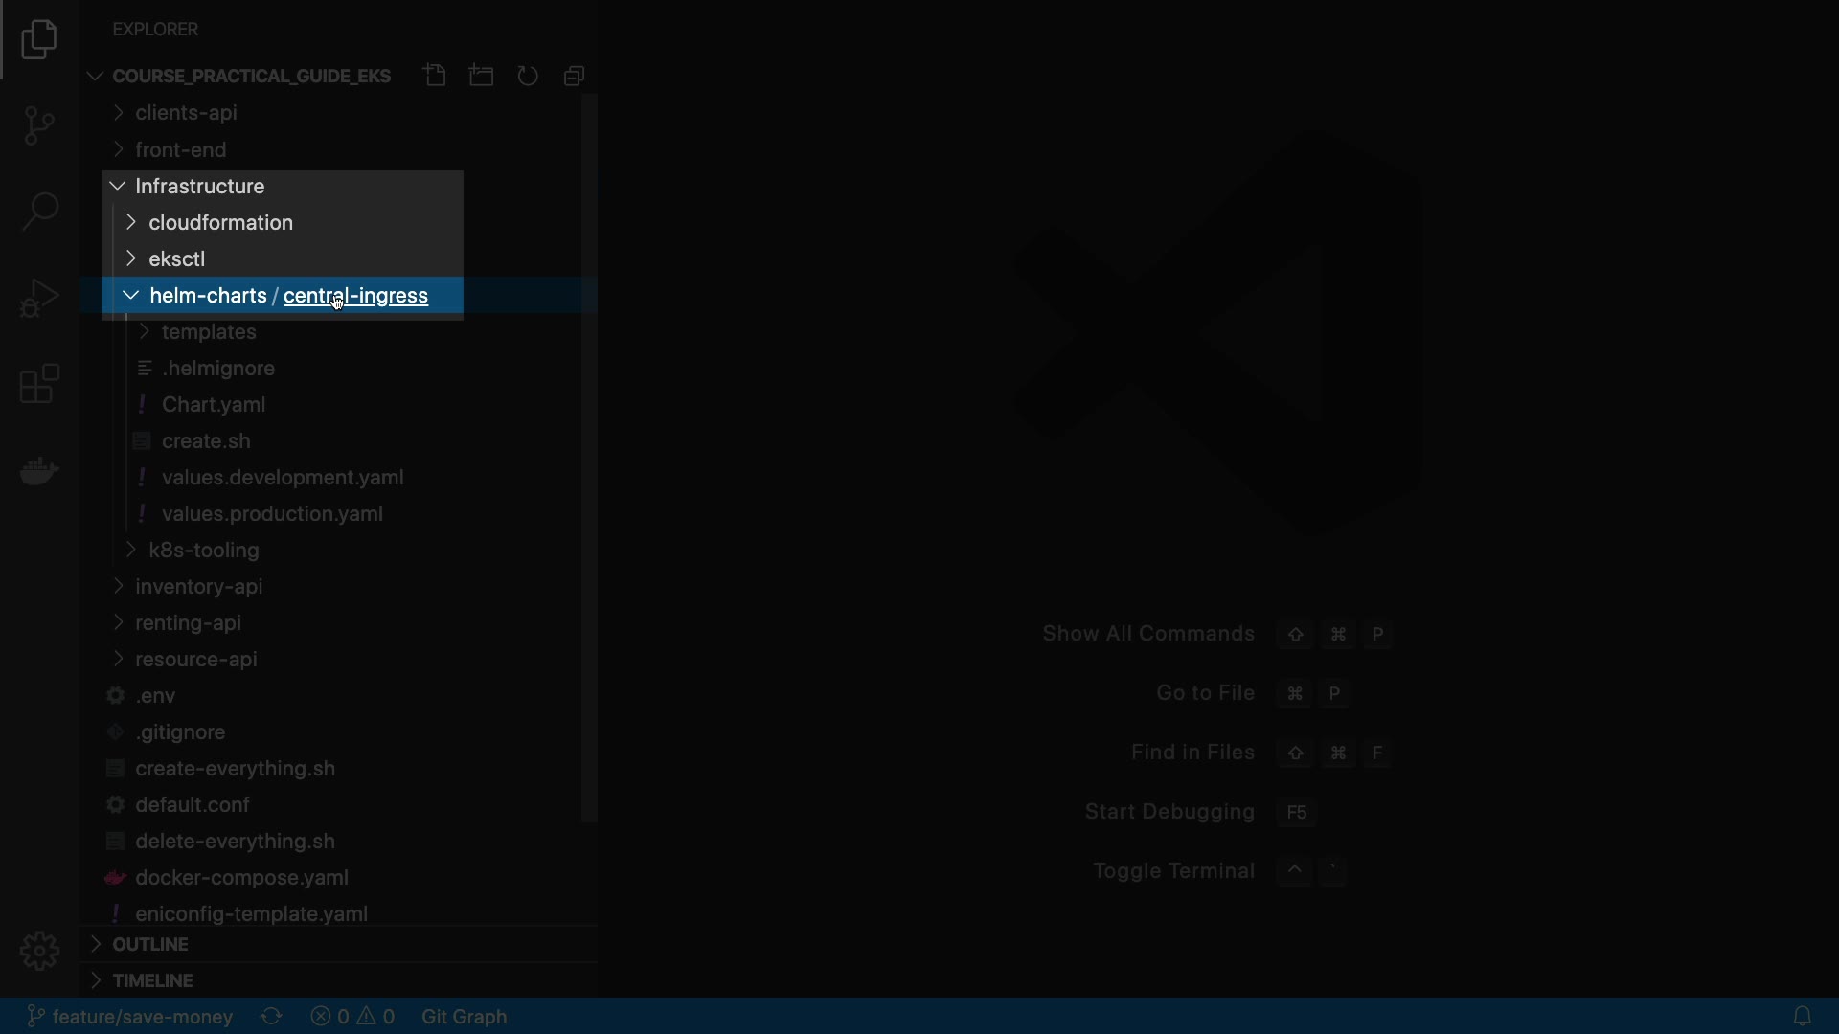Open the Search view in activity bar
Image resolution: width=1839 pixels, height=1034 pixels.
pyautogui.click(x=39, y=212)
